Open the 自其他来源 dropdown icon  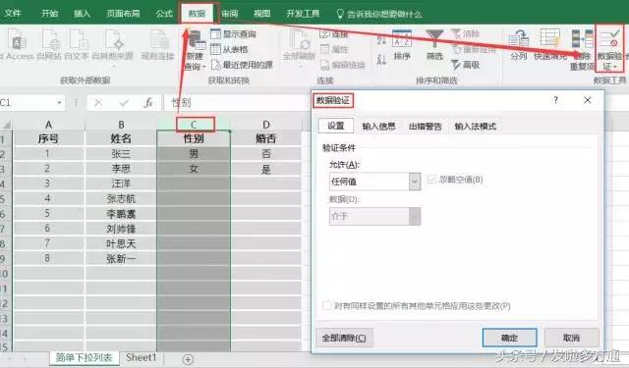click(x=113, y=47)
